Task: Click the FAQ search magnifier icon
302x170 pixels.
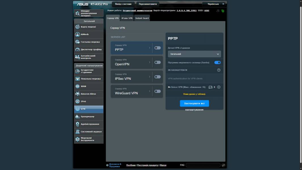Action: click(x=223, y=165)
